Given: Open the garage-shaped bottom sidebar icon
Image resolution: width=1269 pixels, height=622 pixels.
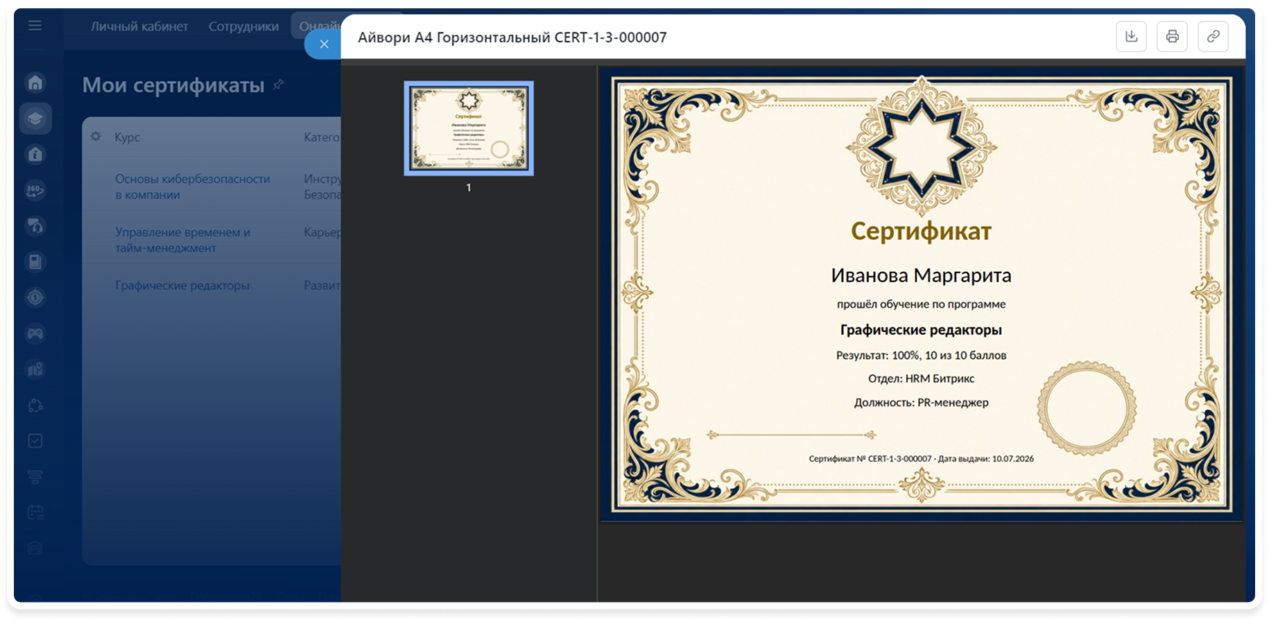Looking at the screenshot, I should (35, 548).
